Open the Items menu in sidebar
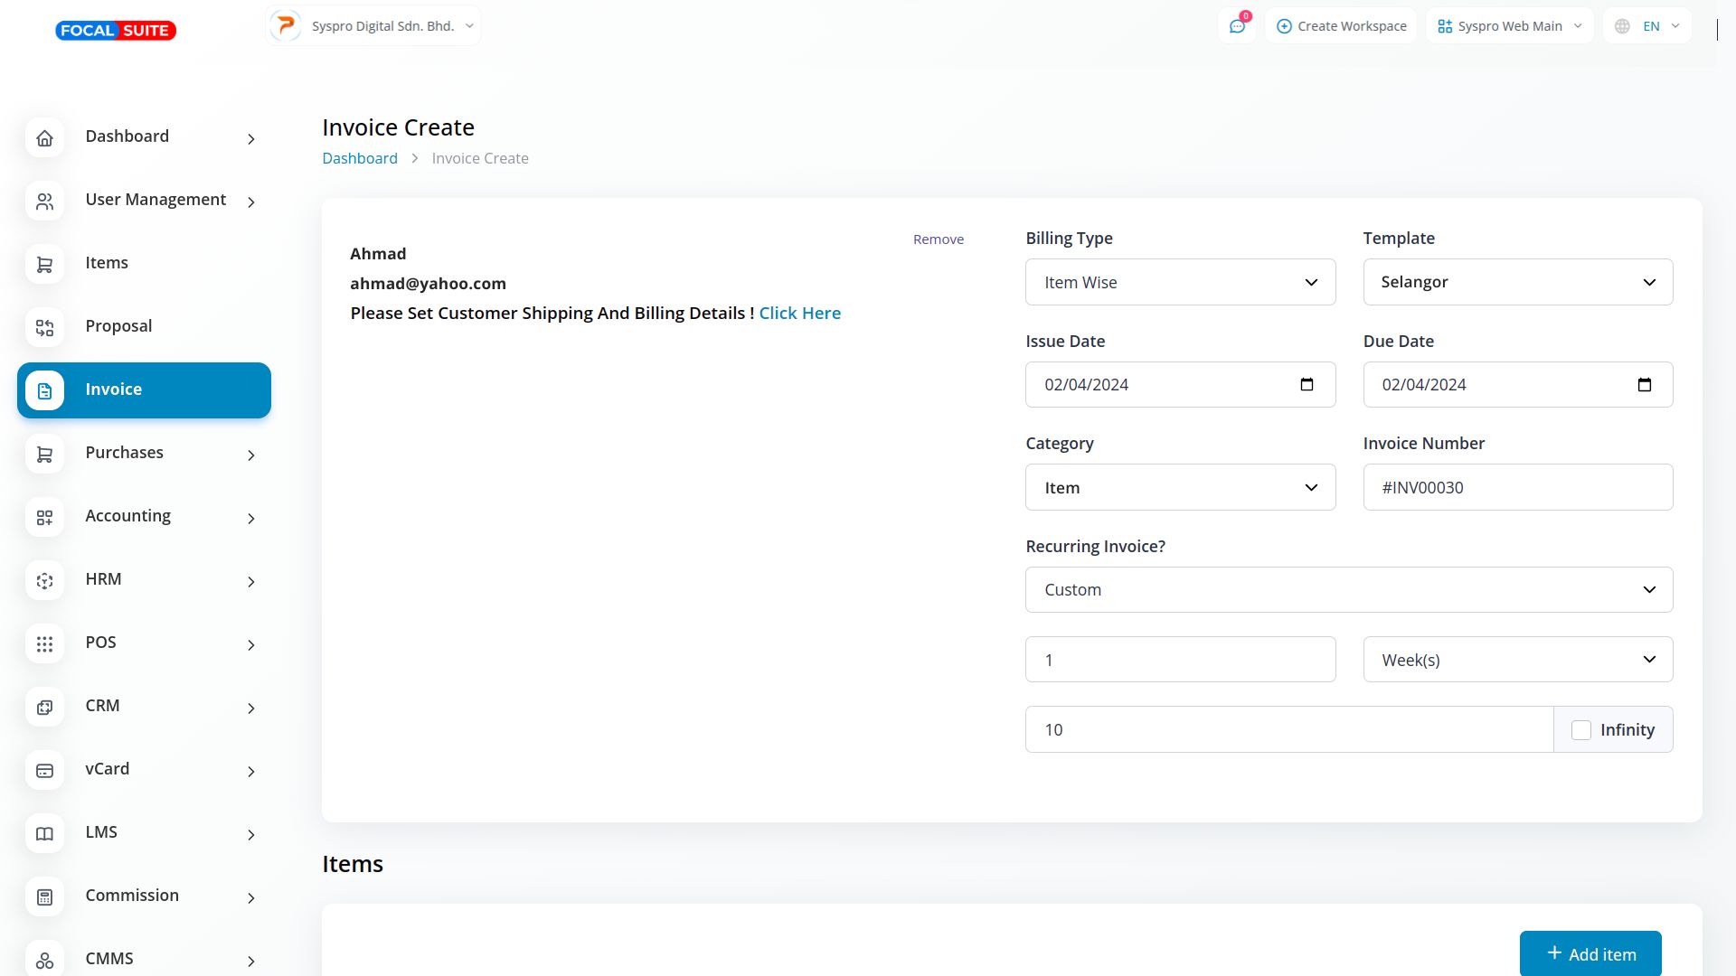 [107, 263]
